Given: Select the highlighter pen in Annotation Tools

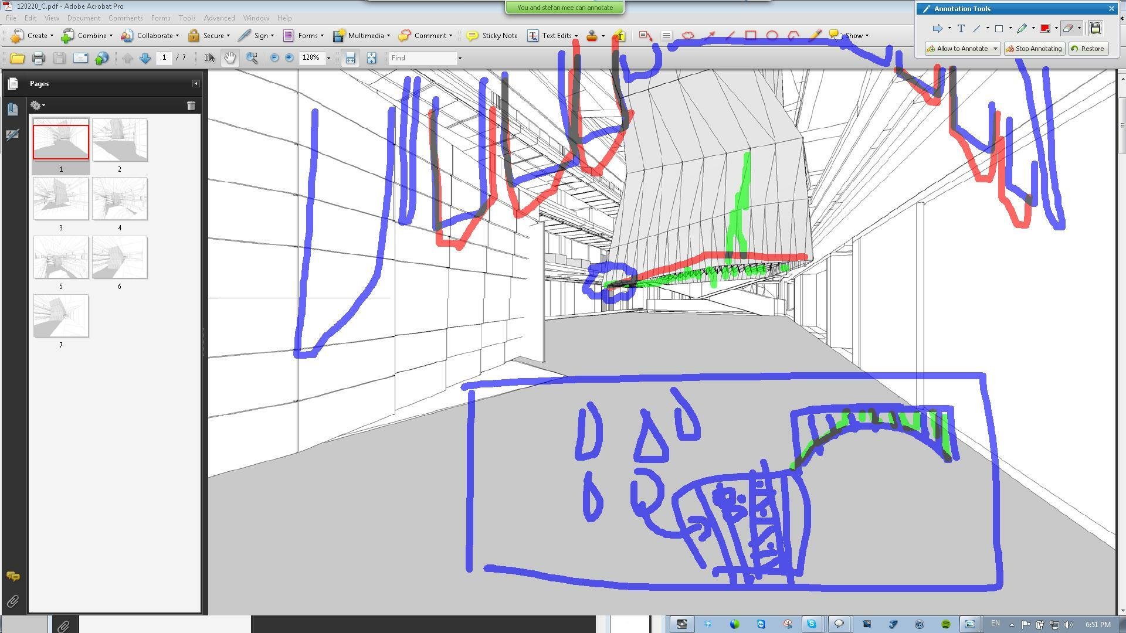Looking at the screenshot, I should click(x=1022, y=28).
